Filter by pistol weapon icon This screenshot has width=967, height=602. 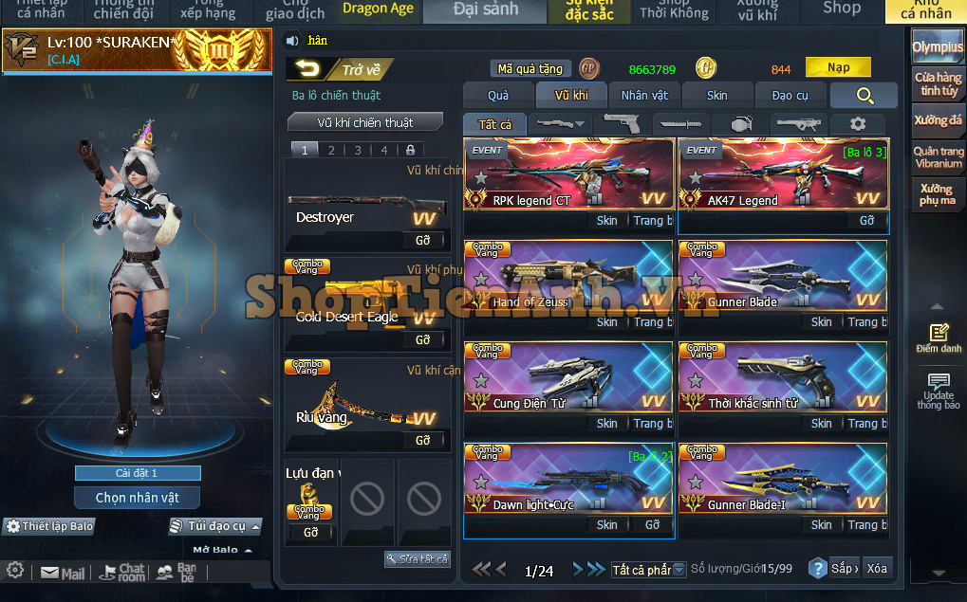(621, 124)
